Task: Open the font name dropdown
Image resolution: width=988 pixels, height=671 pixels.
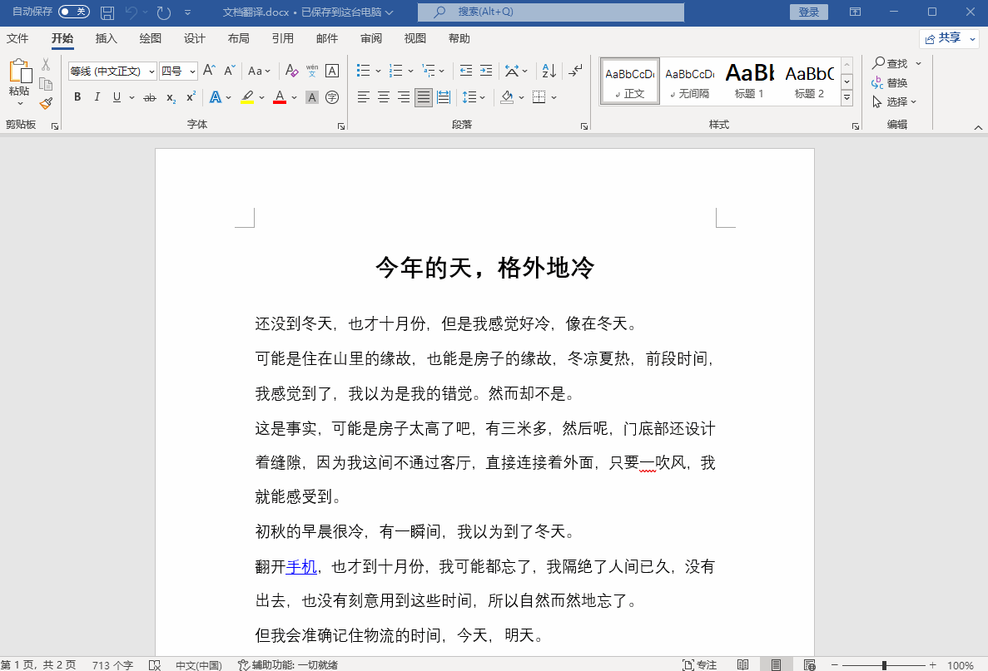Action: click(151, 72)
